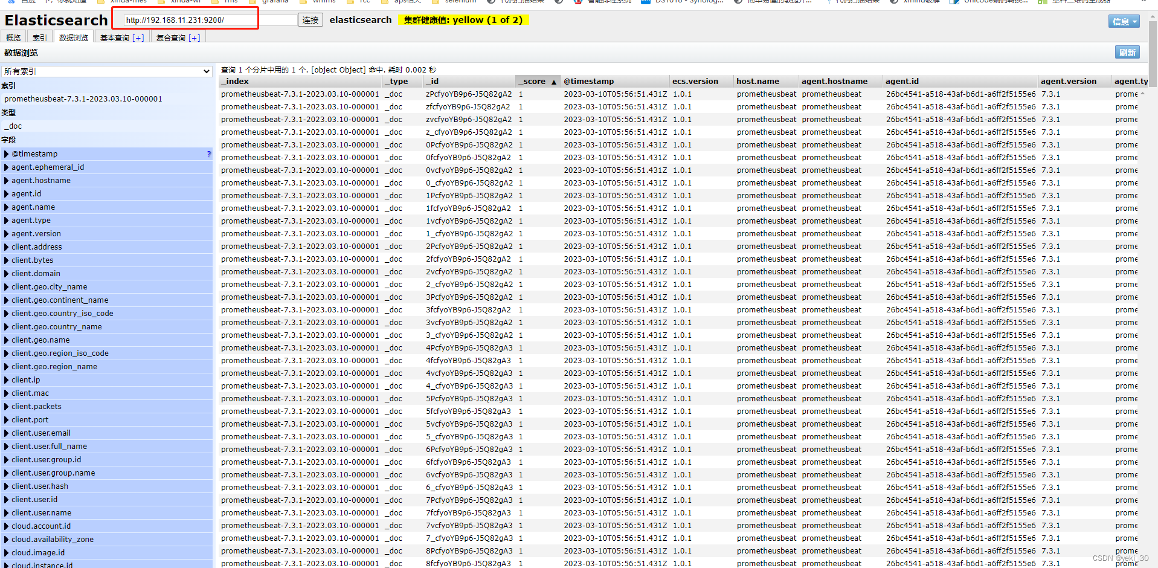Open row with id 7_cfyoYB9p6-J5Q82gA3
This screenshot has height=568, width=1158.
click(679, 538)
